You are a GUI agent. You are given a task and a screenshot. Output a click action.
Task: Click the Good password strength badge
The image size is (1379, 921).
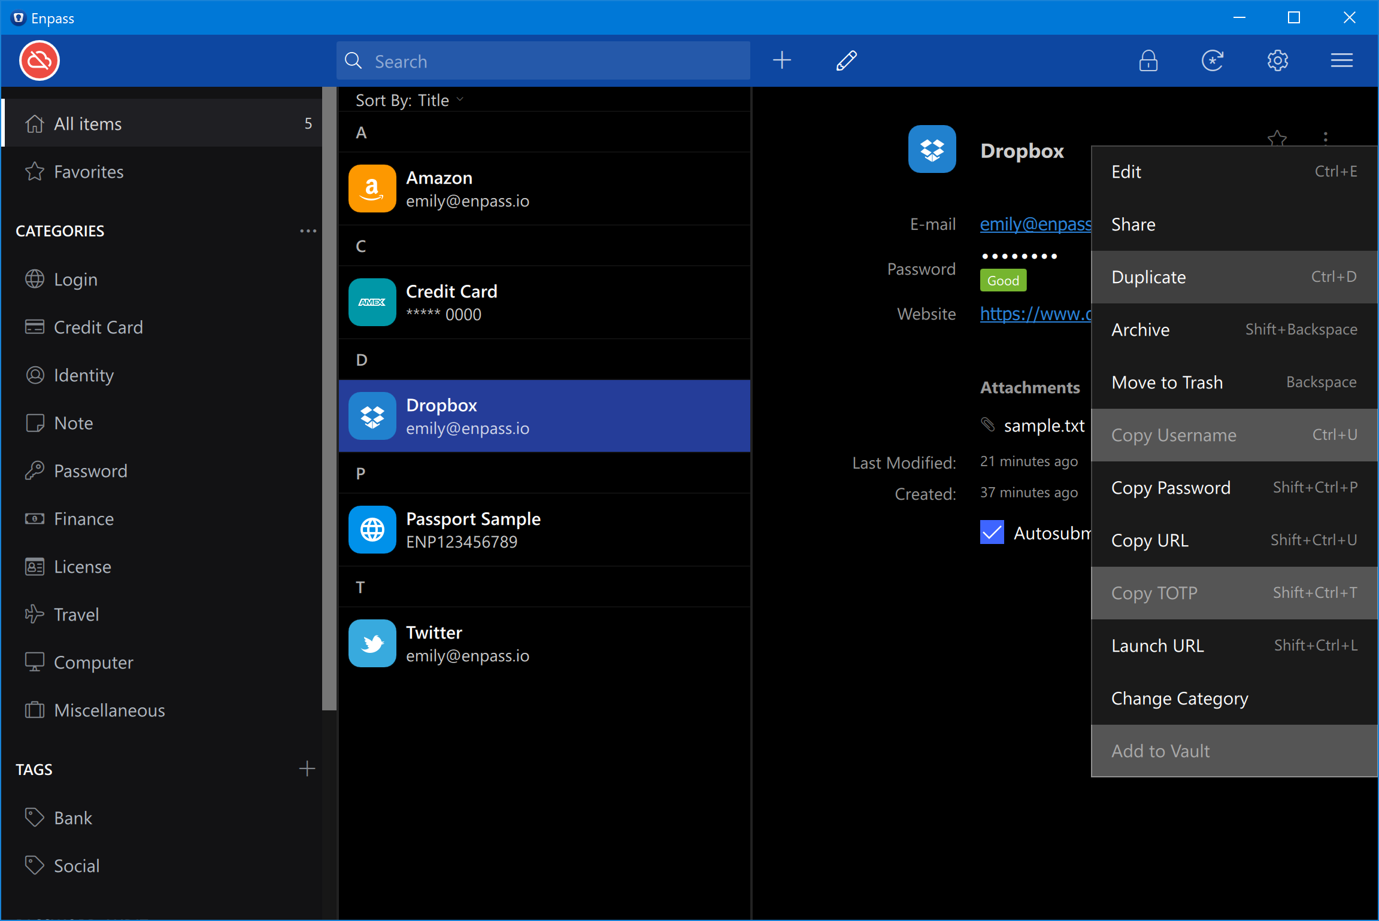1003,280
